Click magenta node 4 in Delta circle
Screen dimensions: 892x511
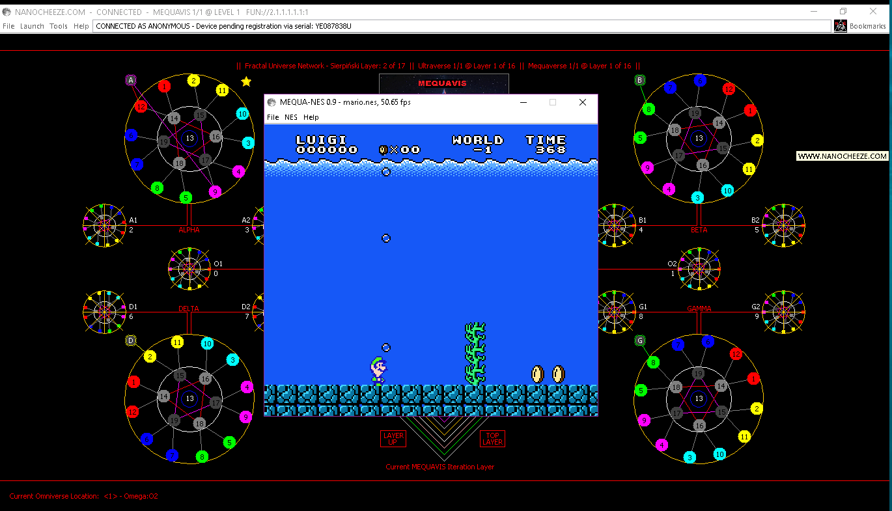(x=246, y=387)
